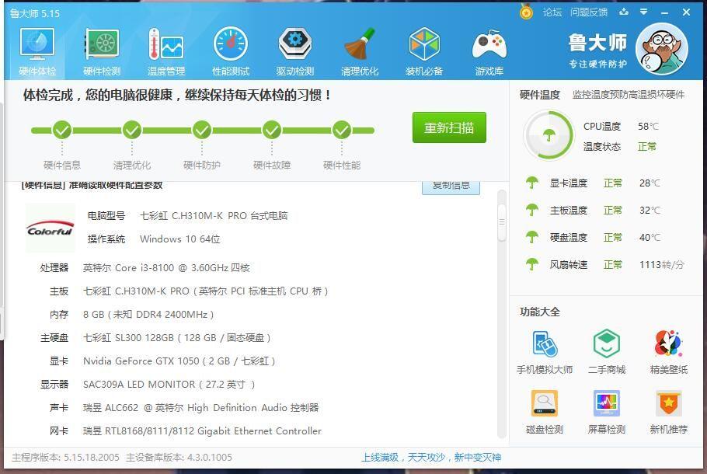
Task: Click the 显示器 SAC309A LED MONITOR row
Action: [148, 385]
